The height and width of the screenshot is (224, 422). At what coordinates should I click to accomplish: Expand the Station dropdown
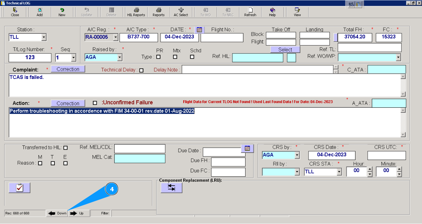44,37
